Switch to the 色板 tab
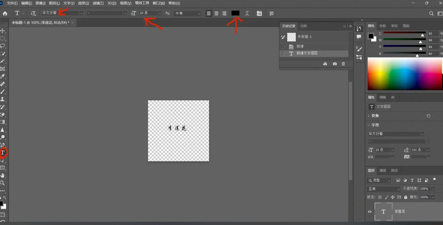This screenshot has width=443, height=225. tap(383, 26)
